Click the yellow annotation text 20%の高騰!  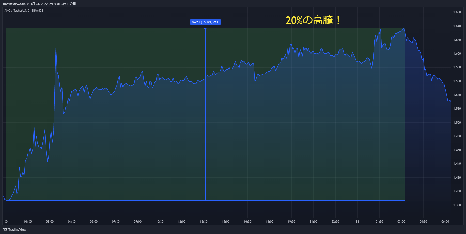tap(313, 20)
